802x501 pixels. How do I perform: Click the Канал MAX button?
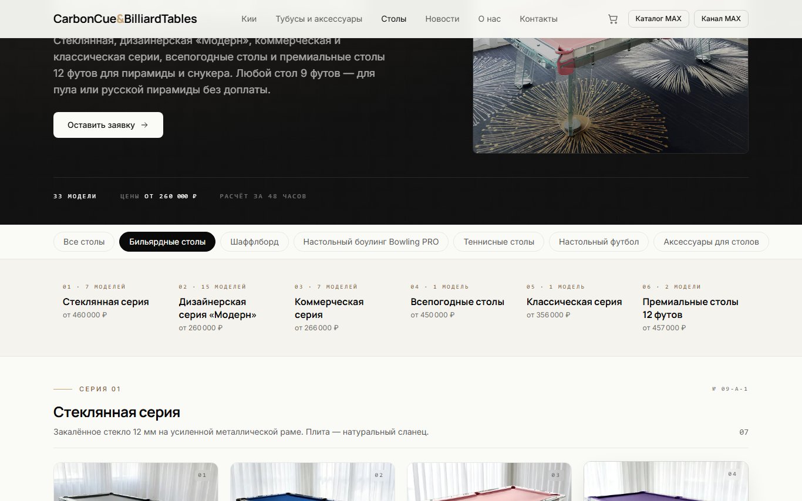coord(721,19)
